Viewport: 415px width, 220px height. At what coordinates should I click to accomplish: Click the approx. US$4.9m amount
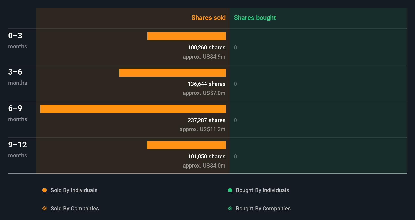click(x=204, y=57)
